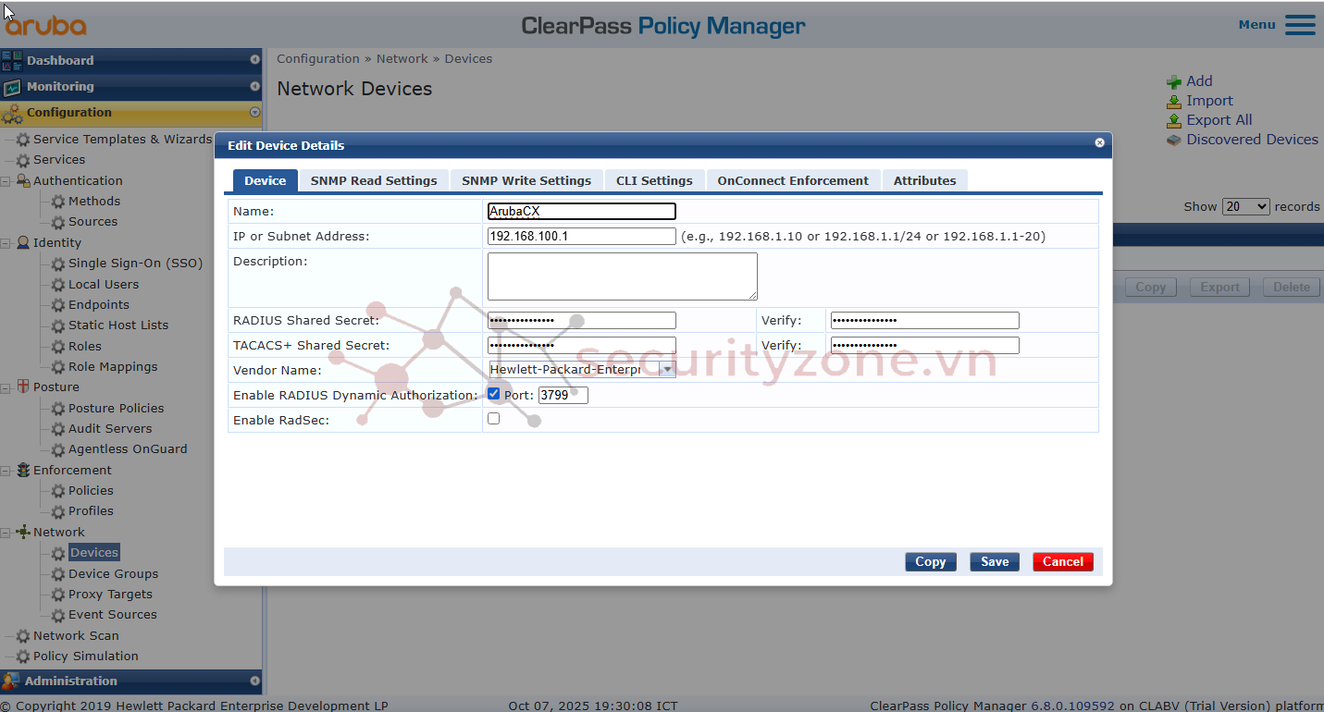The height and width of the screenshot is (712, 1324).
Task: Enable the RadSec checkbox
Action: pos(494,419)
